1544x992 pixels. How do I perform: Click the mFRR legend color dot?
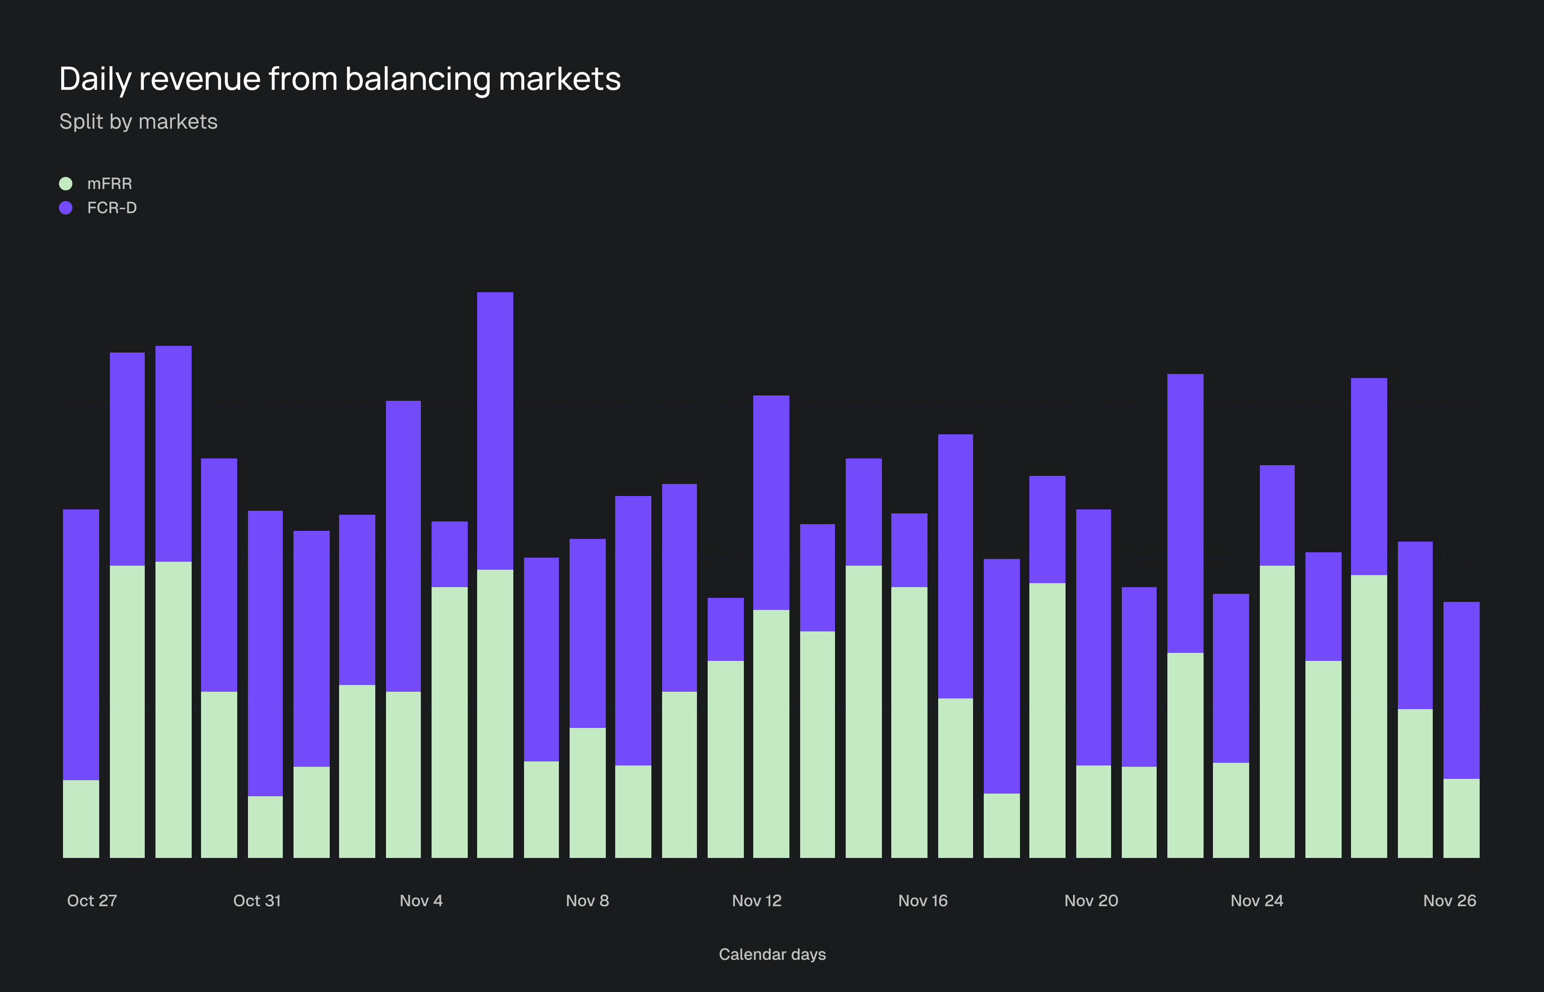click(66, 184)
